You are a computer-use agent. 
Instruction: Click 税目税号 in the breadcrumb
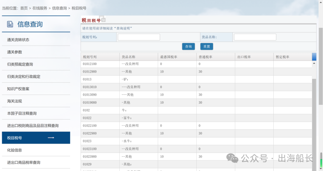coord(79,8)
